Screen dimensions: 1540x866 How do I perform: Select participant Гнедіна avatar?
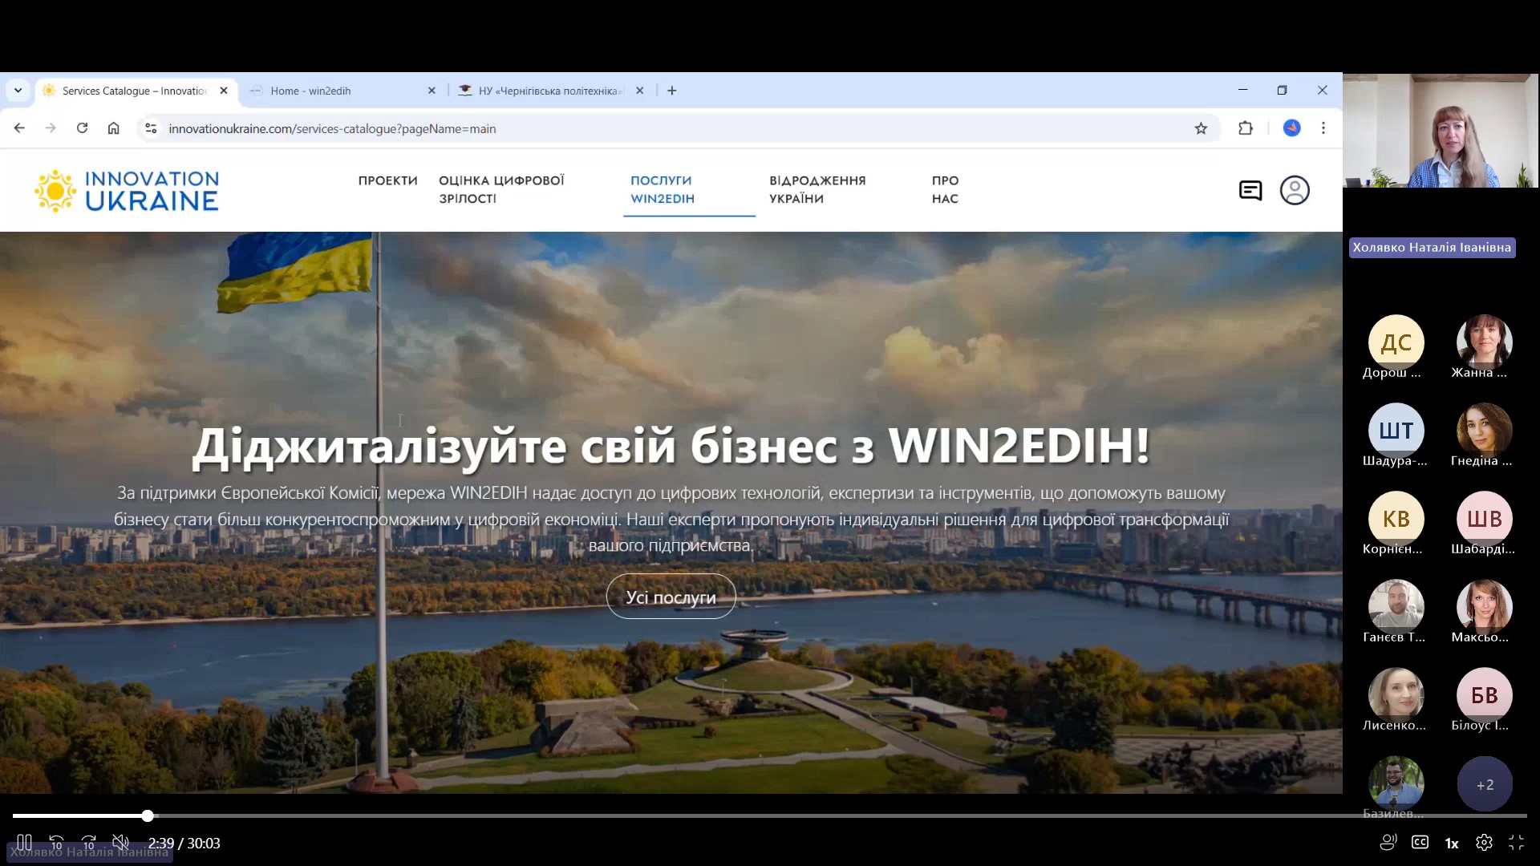(1485, 431)
